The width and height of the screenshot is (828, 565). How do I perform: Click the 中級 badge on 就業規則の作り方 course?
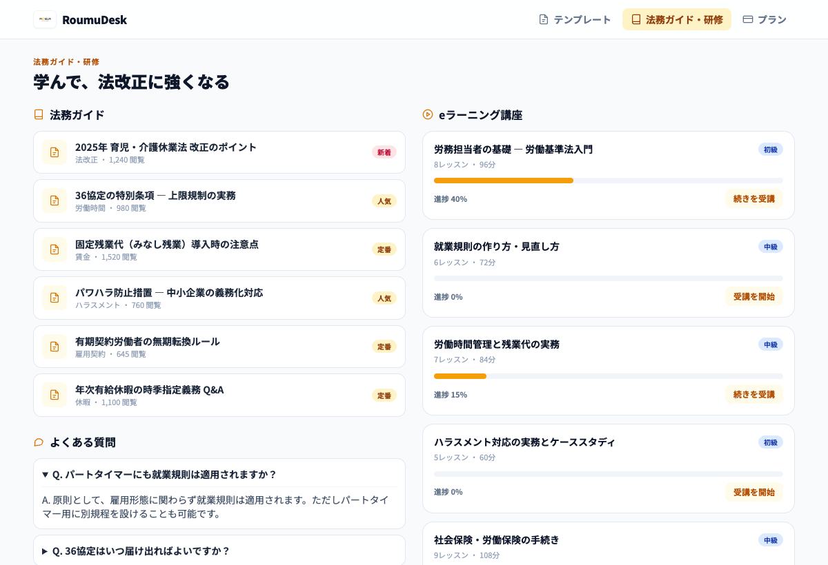[771, 247]
